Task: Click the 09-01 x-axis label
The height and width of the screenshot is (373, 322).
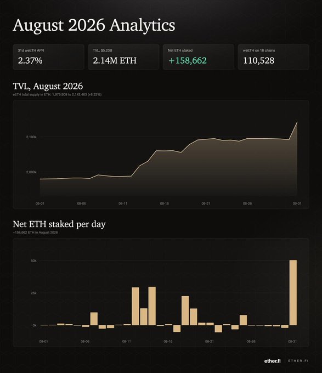Action: [297, 204]
